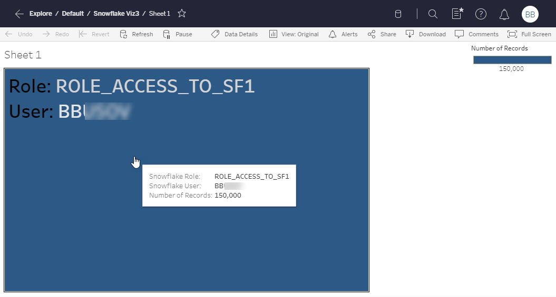Click the Number of Records legend color bar

click(512, 60)
